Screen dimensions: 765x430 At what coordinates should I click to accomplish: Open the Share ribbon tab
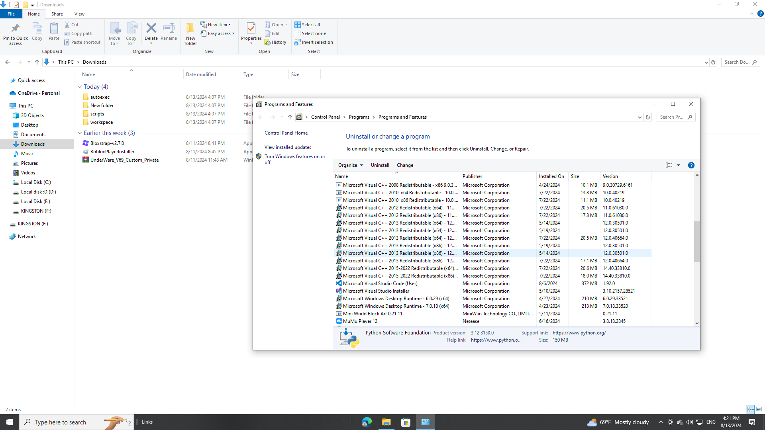pyautogui.click(x=57, y=14)
